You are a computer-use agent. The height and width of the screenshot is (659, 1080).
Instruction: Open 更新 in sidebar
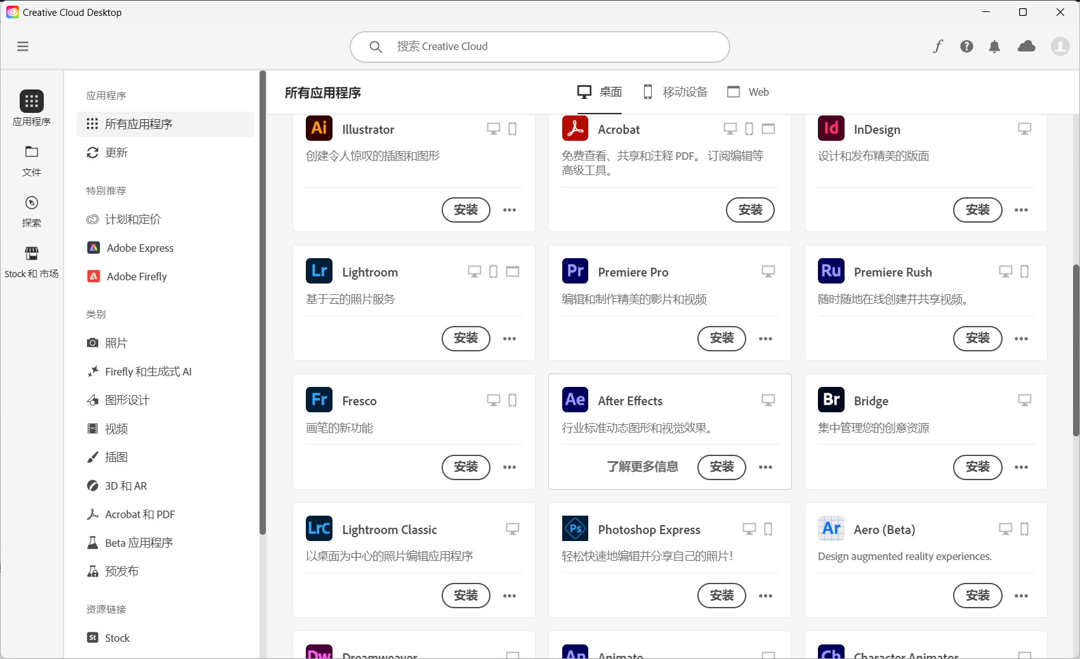click(x=166, y=152)
